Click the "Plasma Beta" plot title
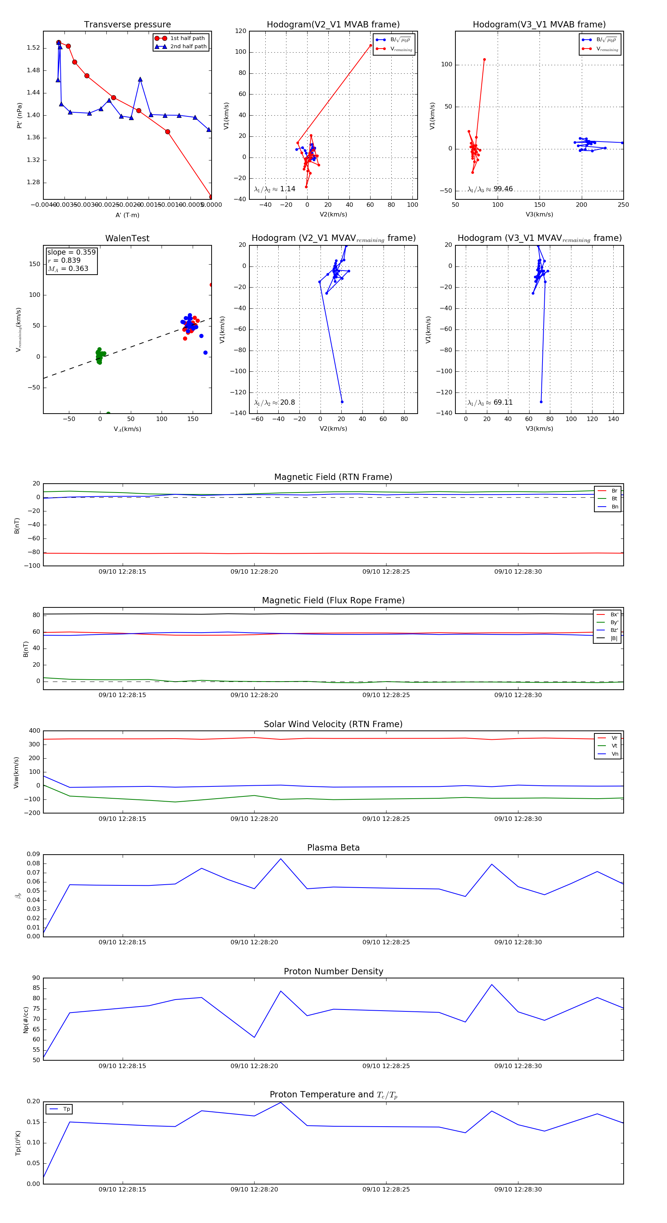The width and height of the screenshot is (667, 1223). [333, 848]
